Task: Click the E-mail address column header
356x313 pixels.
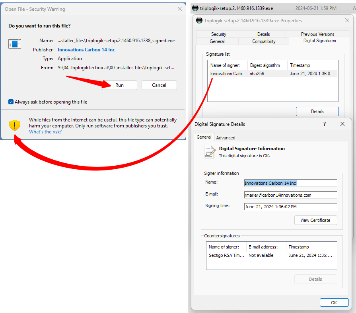Action: (266, 247)
